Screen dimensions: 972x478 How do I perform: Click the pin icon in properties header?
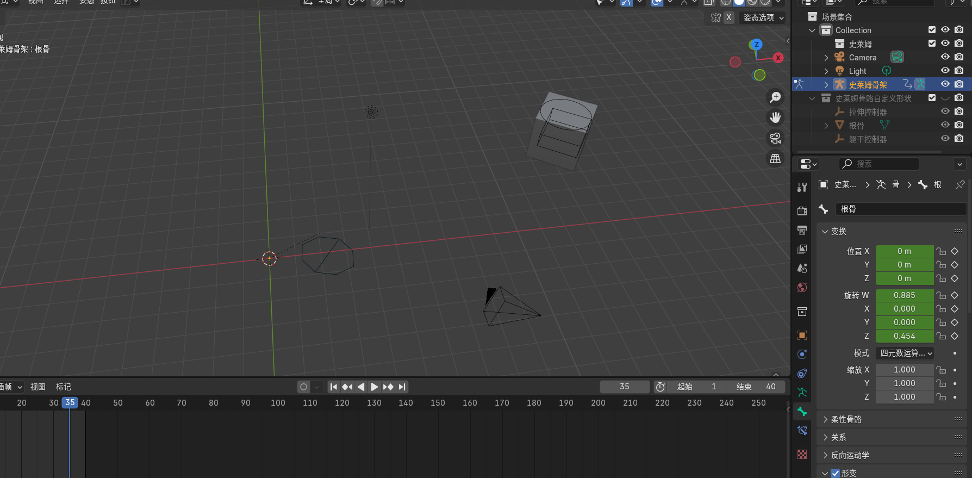pos(960,185)
